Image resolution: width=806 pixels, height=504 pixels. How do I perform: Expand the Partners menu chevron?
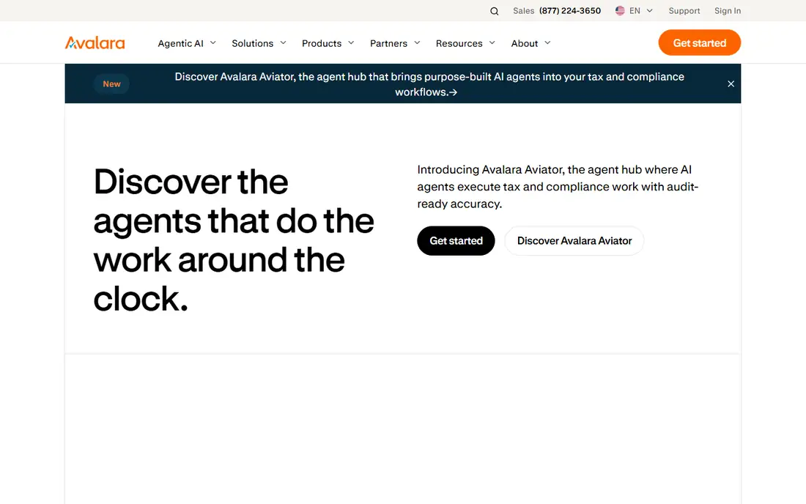coord(417,42)
